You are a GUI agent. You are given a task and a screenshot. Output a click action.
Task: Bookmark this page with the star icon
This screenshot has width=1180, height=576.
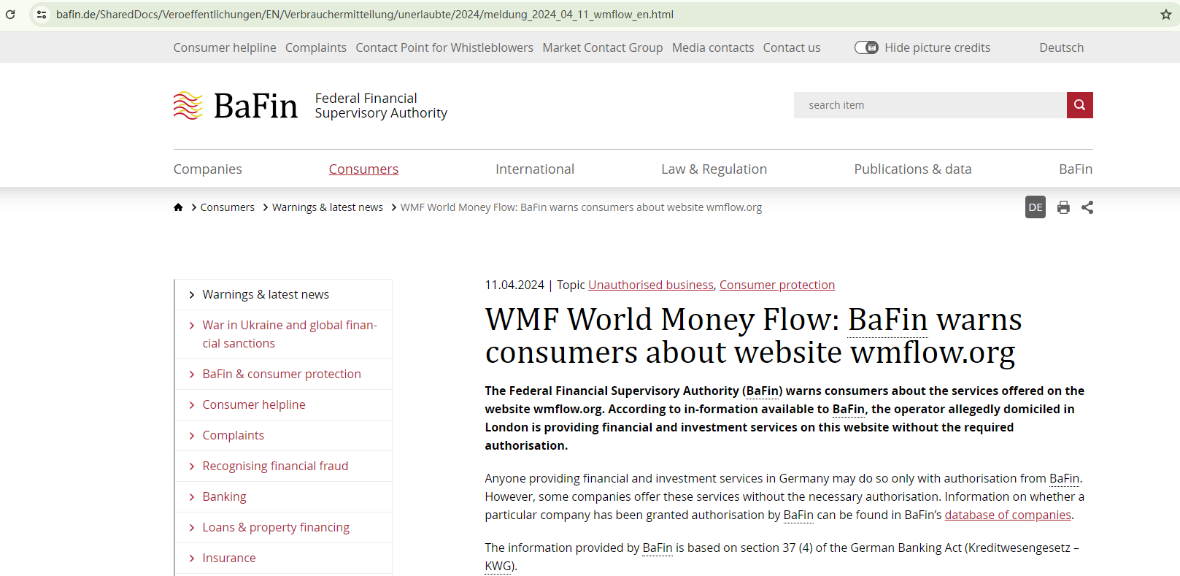pyautogui.click(x=1166, y=15)
